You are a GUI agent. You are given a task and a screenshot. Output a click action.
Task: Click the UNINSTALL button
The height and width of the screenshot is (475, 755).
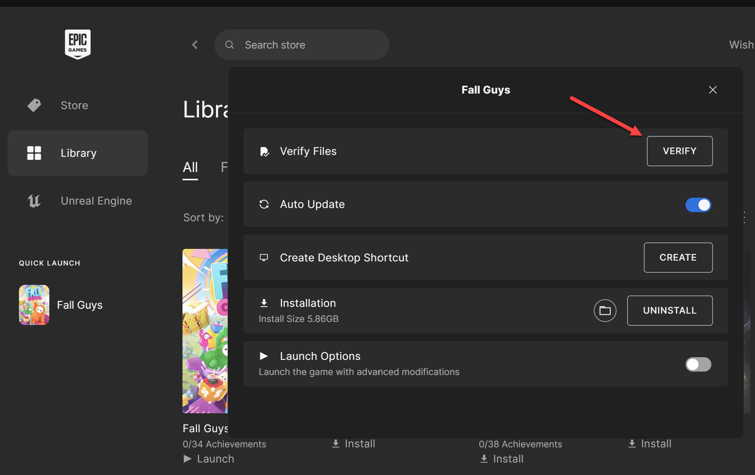tap(670, 311)
